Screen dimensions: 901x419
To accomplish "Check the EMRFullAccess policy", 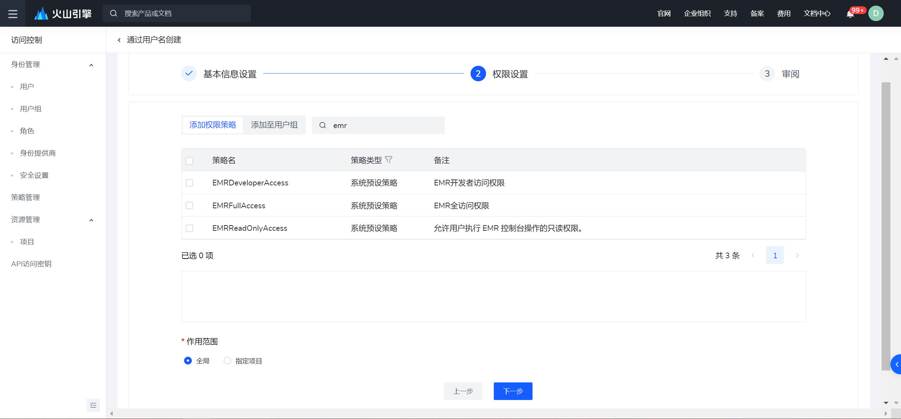I will (189, 205).
